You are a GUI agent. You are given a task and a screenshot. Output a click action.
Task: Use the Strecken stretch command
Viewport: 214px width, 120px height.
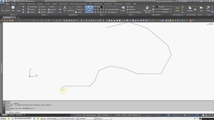point(31,12)
